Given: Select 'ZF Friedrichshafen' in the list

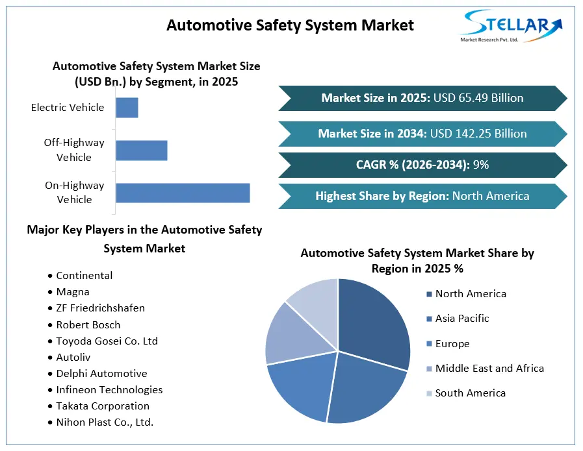Looking at the screenshot, I should [x=100, y=308].
